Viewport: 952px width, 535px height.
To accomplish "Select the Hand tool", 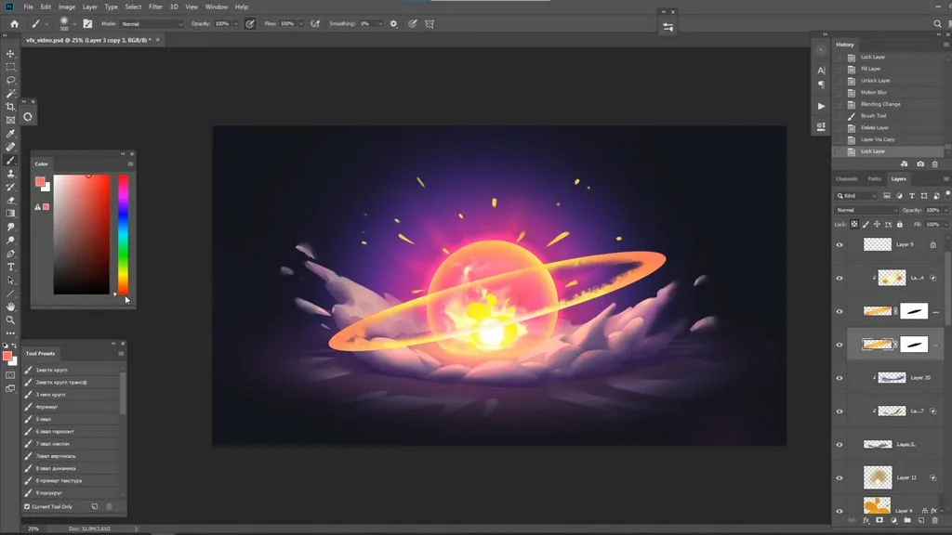I will click(10, 307).
